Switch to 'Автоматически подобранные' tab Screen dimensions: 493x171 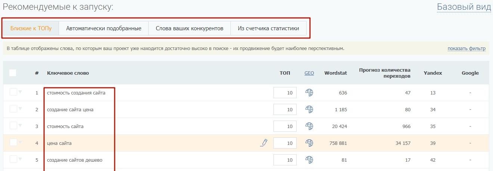click(x=103, y=28)
